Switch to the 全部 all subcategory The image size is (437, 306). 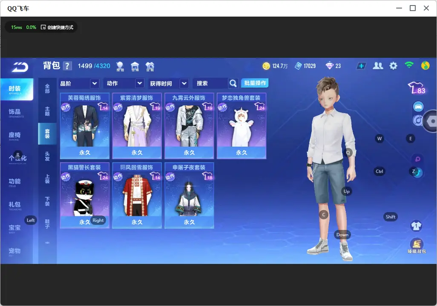coord(47,89)
